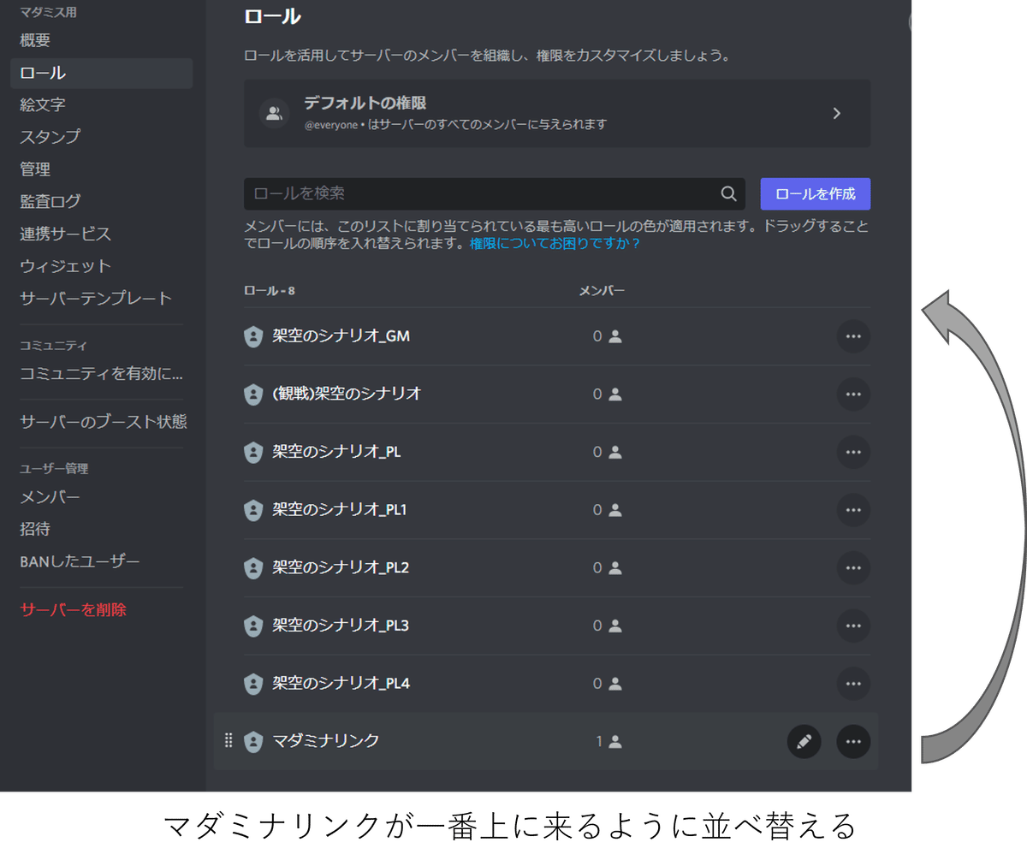This screenshot has height=866, width=1027.
Task: Click the pencil edit icon for マダミナリンク
Action: click(x=804, y=742)
